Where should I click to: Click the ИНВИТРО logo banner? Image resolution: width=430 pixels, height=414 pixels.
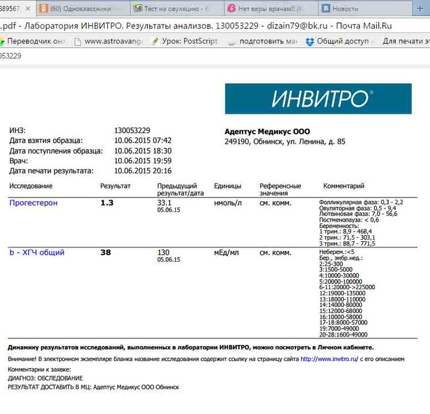318,99
